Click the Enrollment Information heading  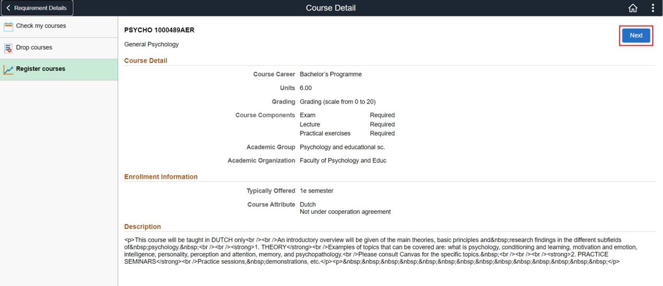coord(161,177)
